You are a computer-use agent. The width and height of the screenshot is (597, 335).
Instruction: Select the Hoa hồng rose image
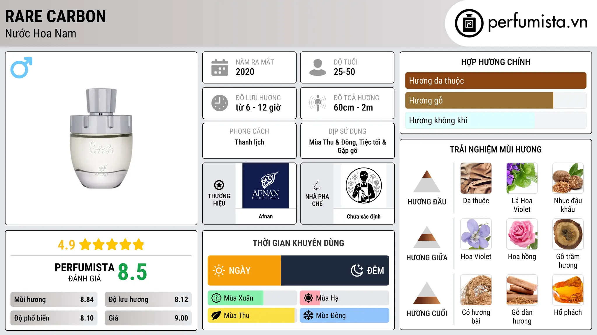[522, 234]
